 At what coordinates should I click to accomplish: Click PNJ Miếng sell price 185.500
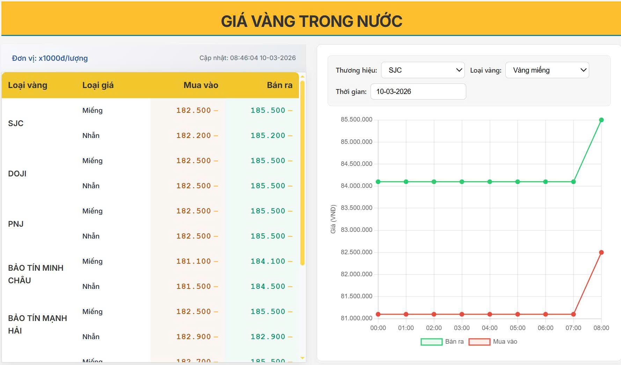click(268, 211)
